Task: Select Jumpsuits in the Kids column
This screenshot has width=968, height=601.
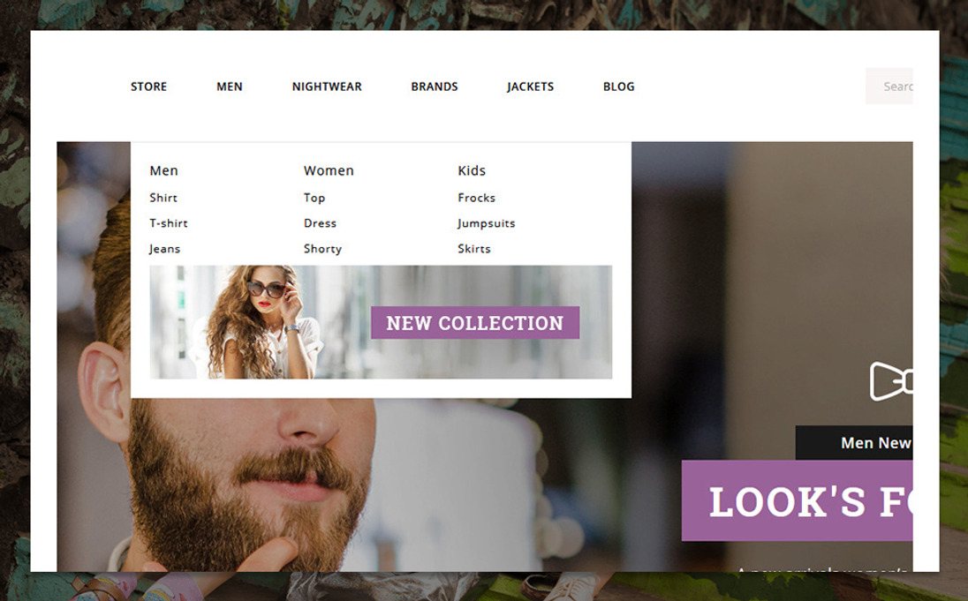Action: pos(486,223)
